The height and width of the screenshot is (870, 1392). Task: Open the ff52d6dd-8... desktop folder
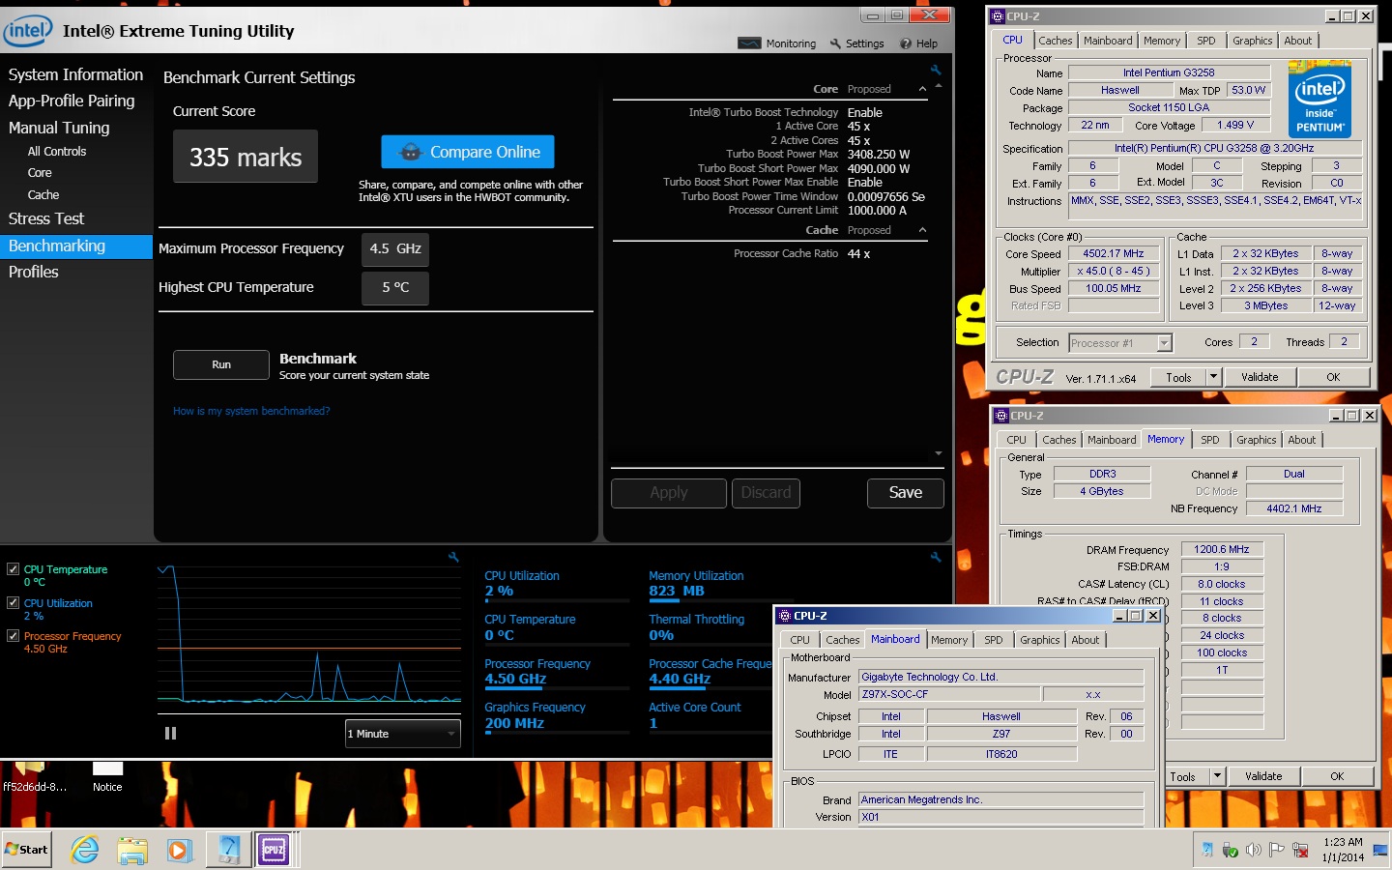point(34,776)
